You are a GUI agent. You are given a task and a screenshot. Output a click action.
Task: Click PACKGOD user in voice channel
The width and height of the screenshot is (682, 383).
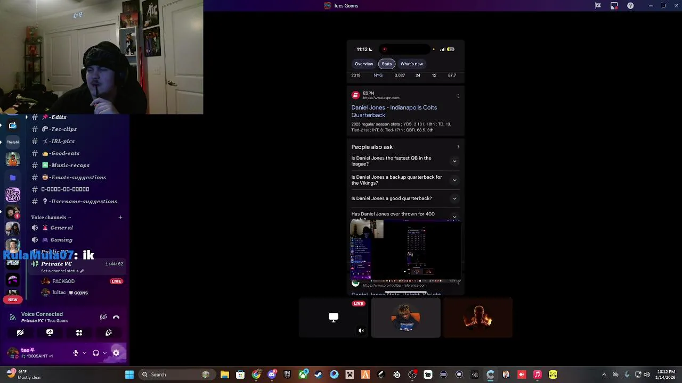(80, 281)
